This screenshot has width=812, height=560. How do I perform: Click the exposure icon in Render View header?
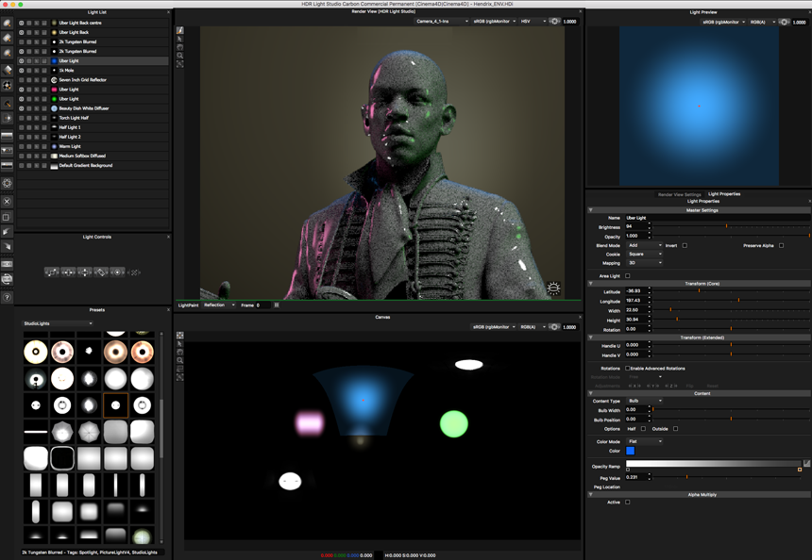(x=554, y=21)
